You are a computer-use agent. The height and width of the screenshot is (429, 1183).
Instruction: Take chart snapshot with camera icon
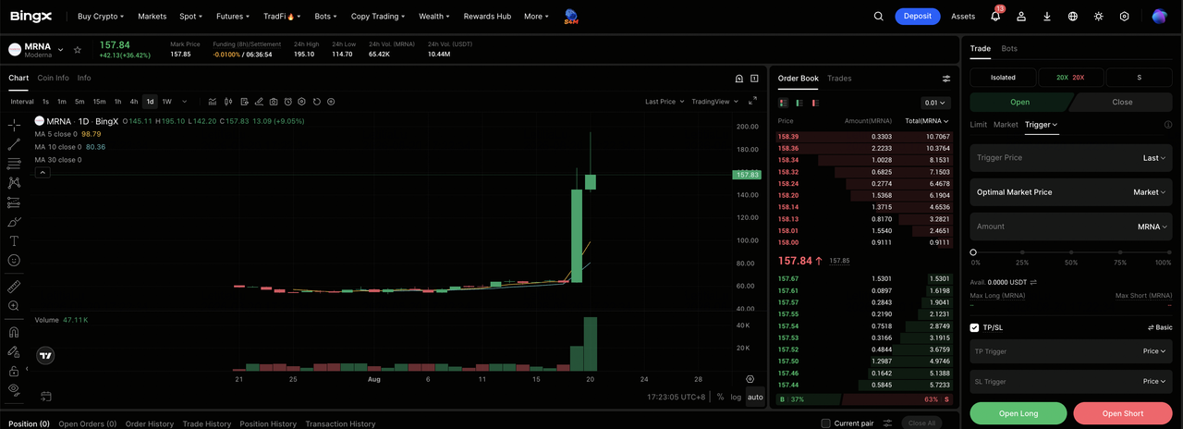[274, 102]
